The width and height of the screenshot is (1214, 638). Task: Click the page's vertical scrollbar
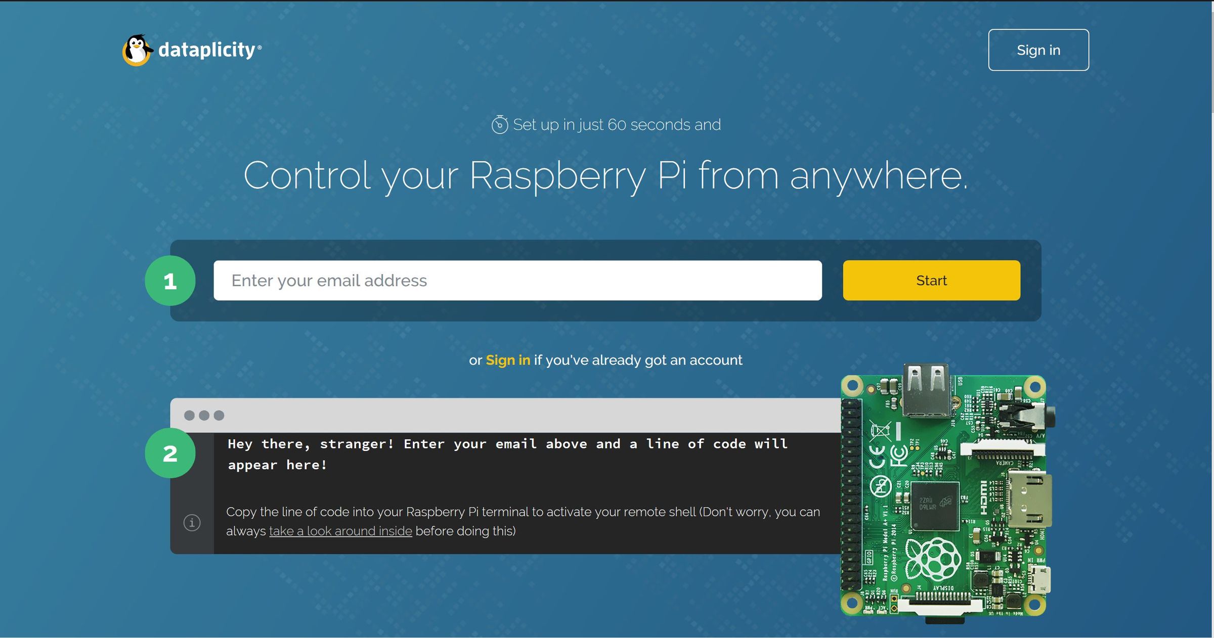pos(1212,61)
